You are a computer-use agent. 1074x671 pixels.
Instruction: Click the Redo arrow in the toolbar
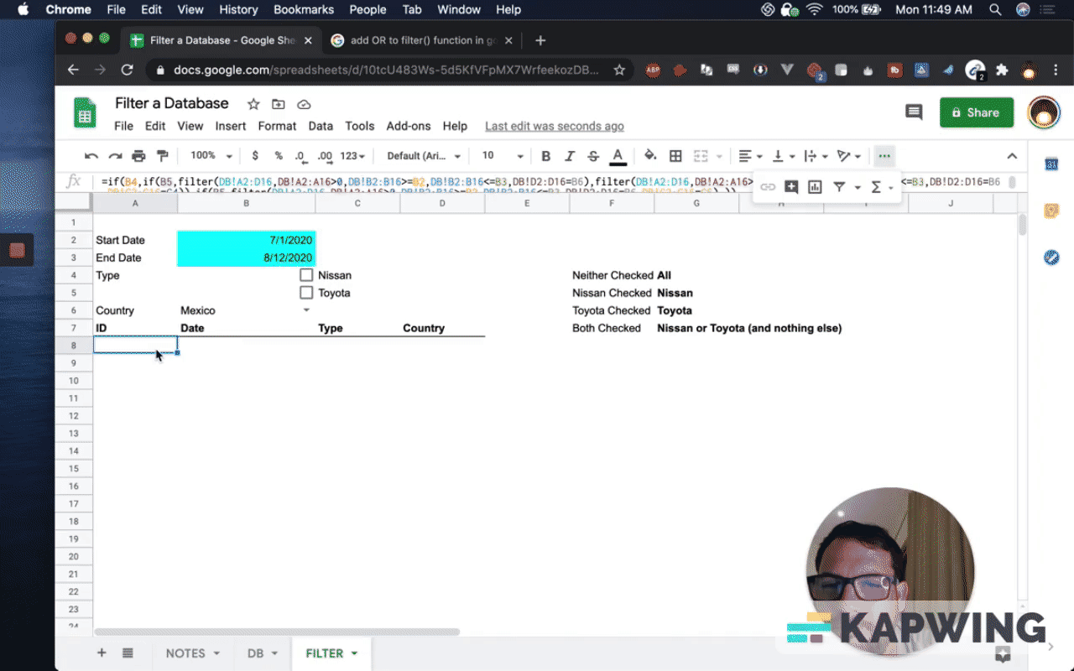(115, 156)
